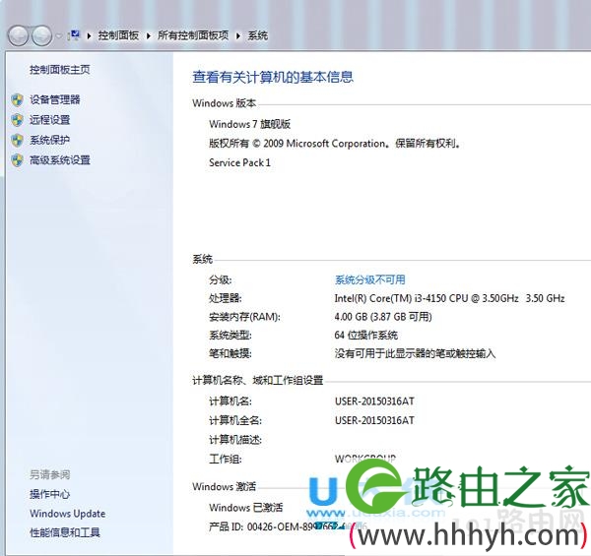Click the 系统分级不可用 link
Viewport: 591px width, 556px height.
coord(369,279)
